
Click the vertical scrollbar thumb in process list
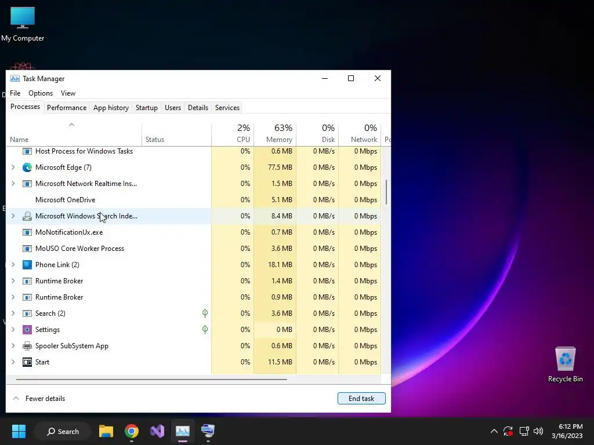(386, 192)
